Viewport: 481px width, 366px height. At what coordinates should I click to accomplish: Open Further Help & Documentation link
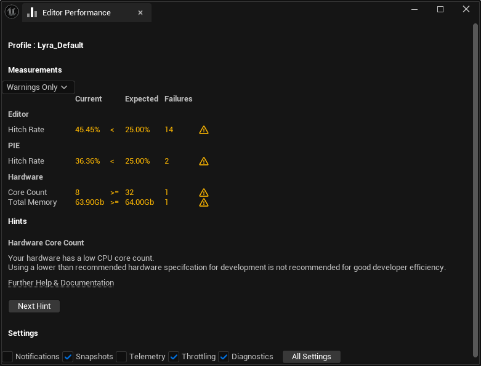(61, 283)
